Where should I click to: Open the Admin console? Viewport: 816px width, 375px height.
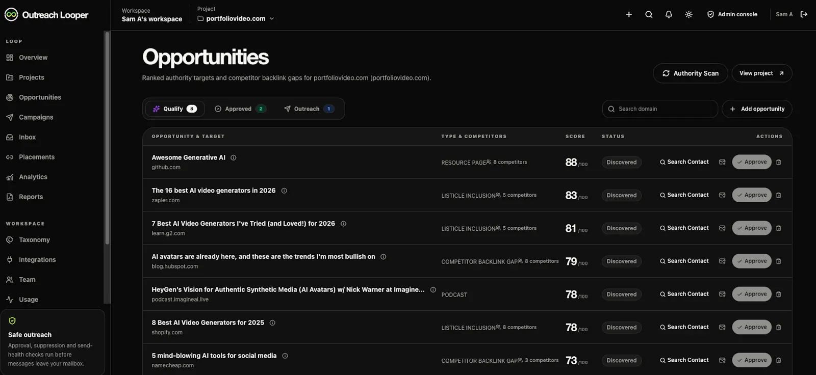click(732, 14)
